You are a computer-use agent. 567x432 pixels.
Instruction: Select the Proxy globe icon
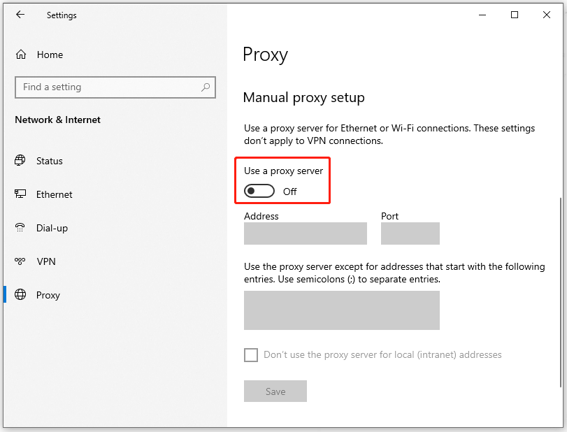[20, 294]
